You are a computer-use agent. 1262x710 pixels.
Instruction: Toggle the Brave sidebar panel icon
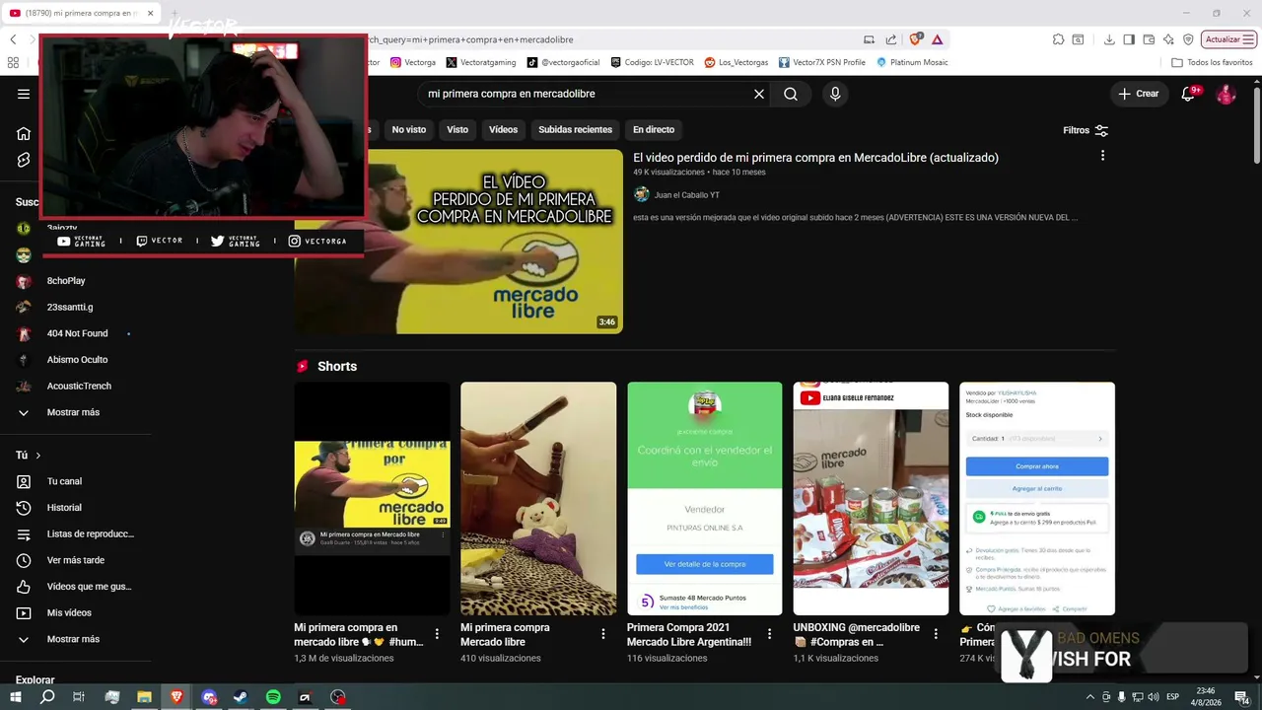coord(1129,39)
